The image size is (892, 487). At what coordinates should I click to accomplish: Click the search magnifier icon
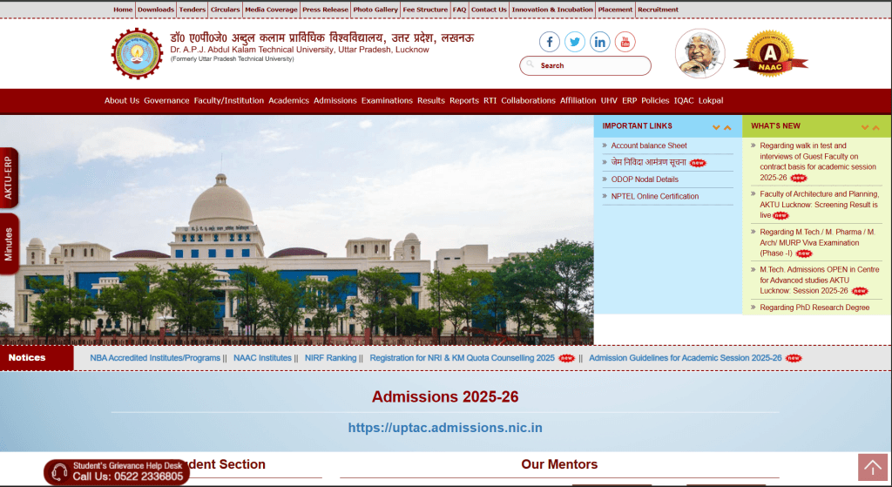[530, 64]
